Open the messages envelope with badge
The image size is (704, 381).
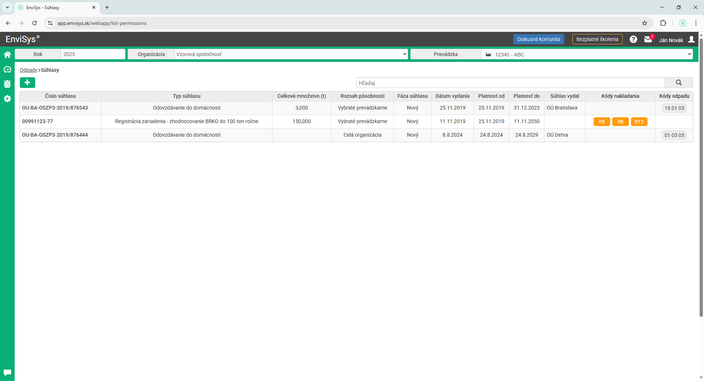648,40
